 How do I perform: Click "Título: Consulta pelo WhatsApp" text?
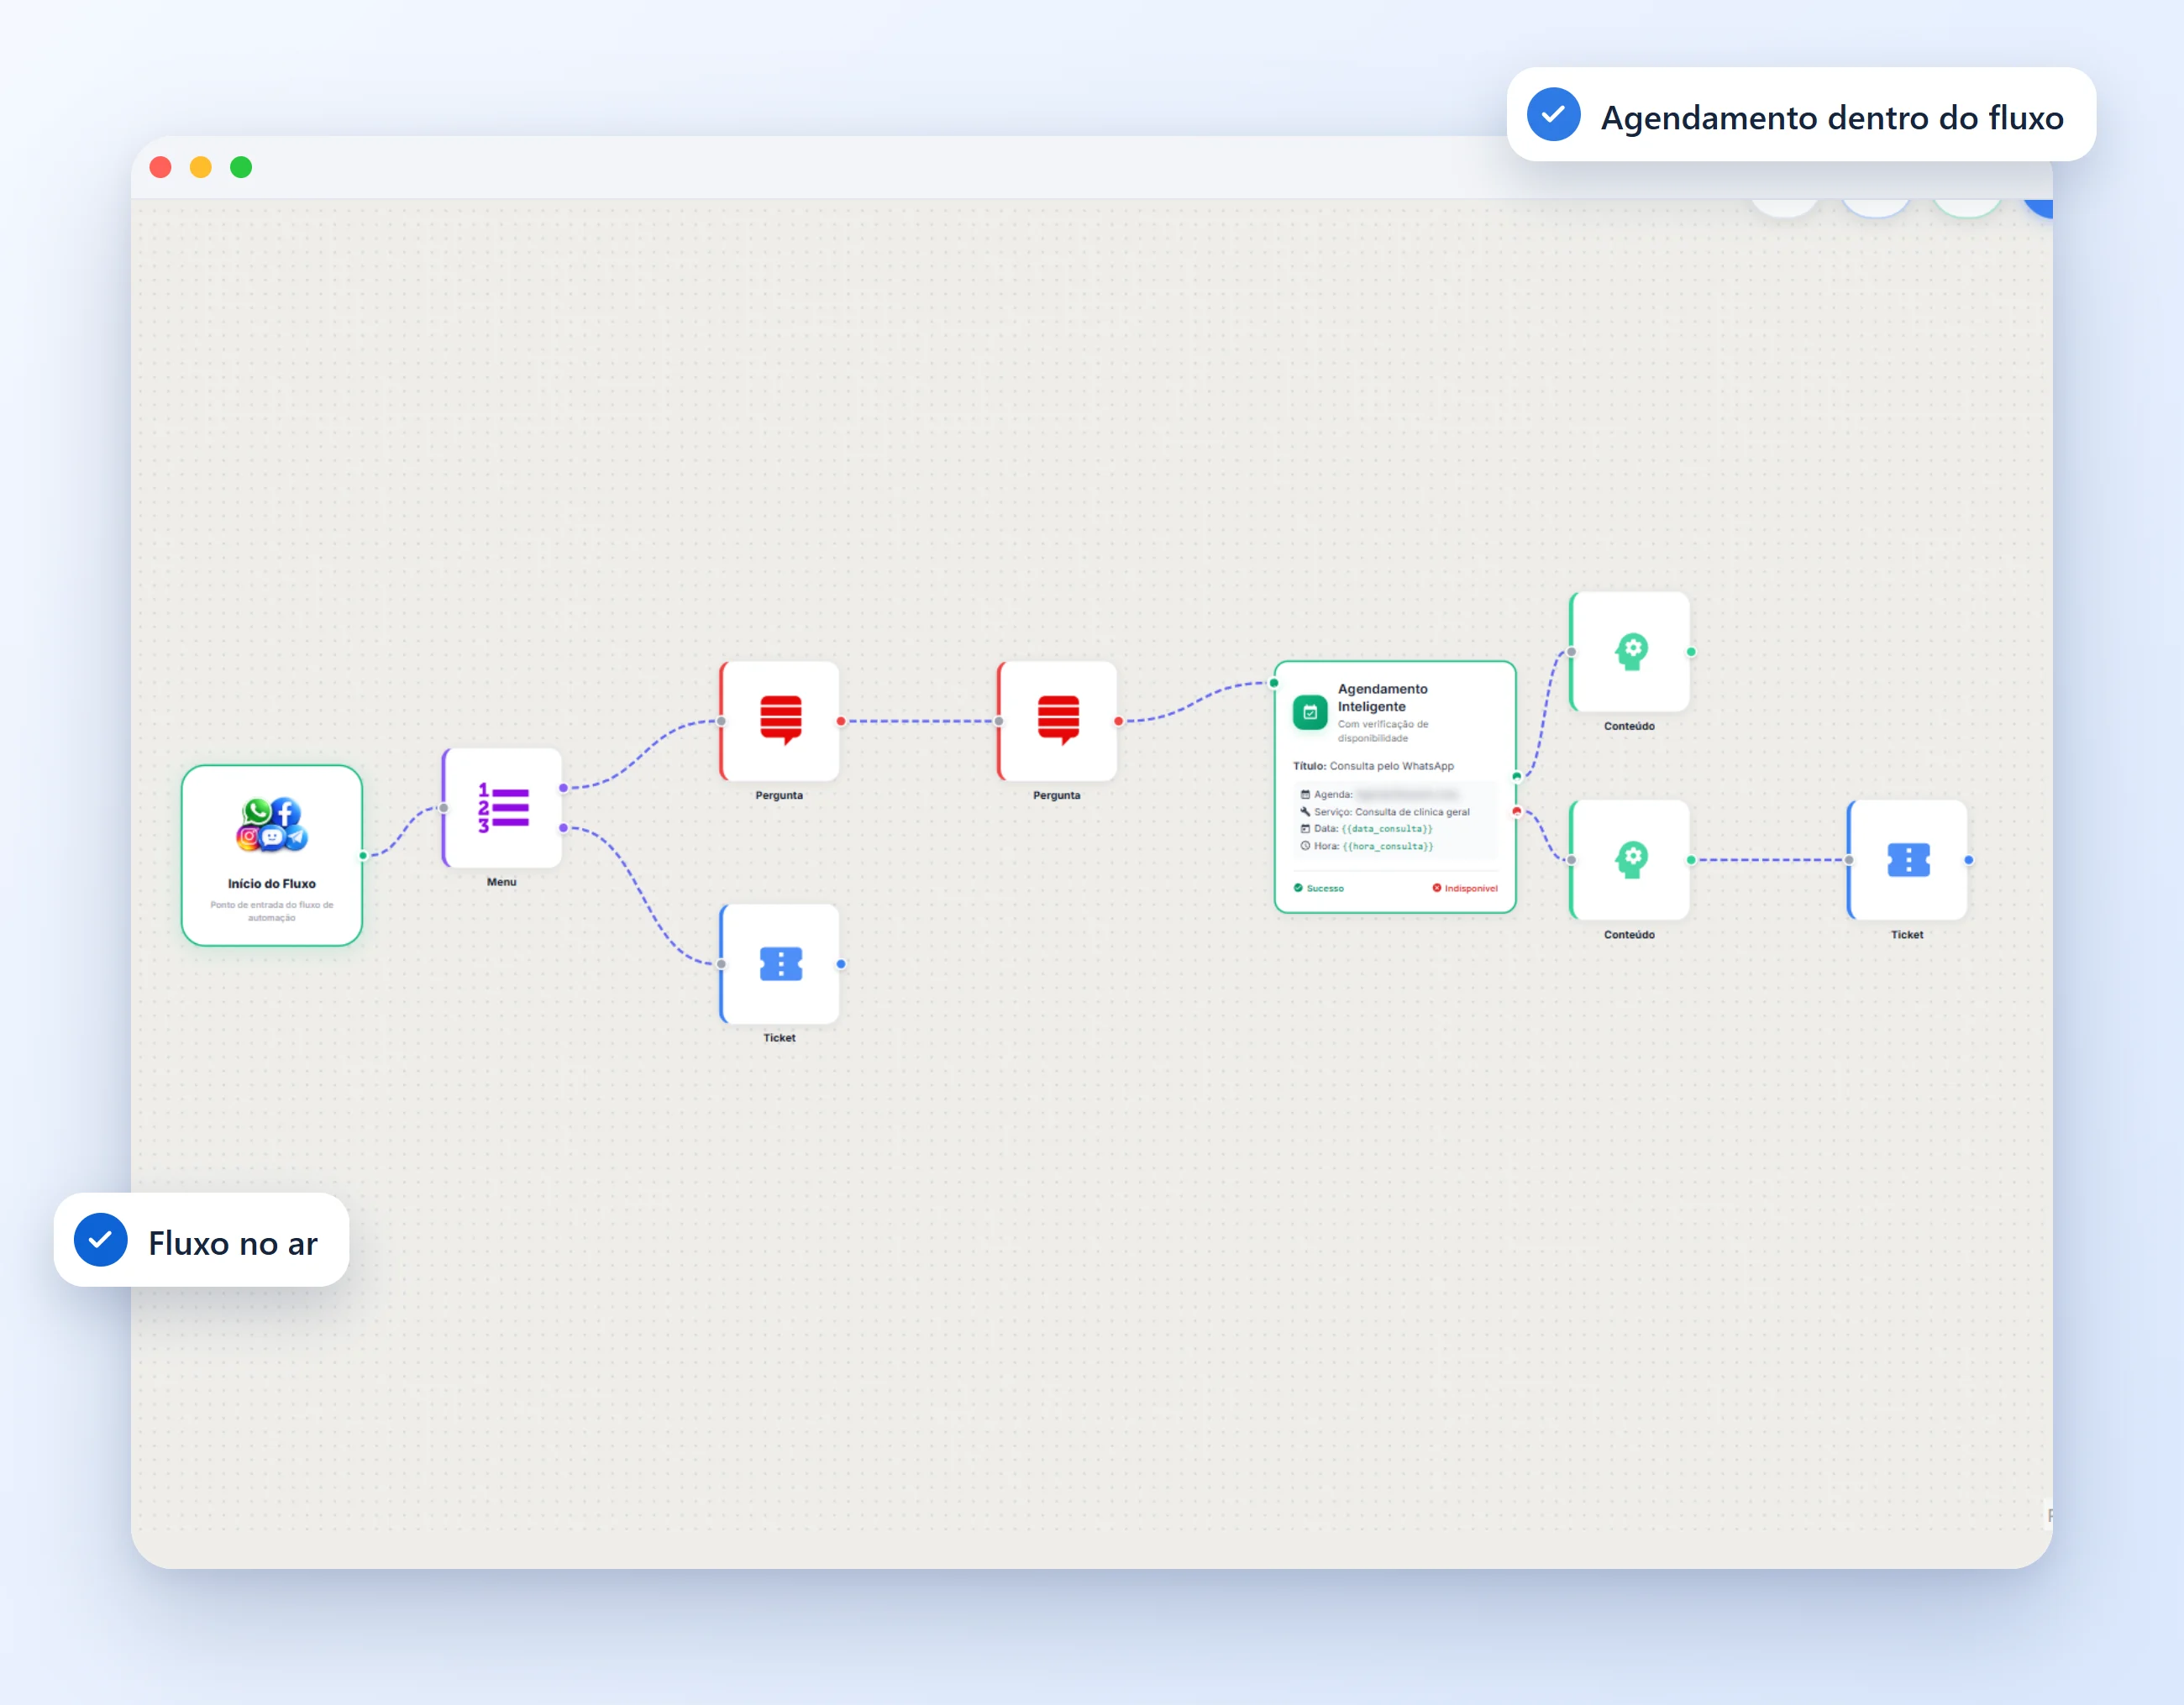point(1373,766)
